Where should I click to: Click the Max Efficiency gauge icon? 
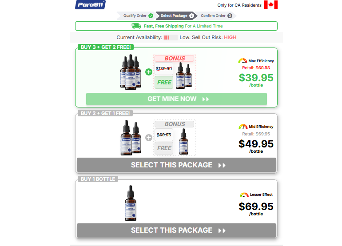243,61
